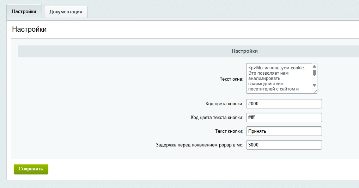Click the Код цвета текста кнопки label
359x188 pixels.
click(217, 118)
